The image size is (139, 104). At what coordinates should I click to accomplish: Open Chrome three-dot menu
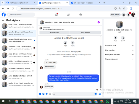coord(136,9)
